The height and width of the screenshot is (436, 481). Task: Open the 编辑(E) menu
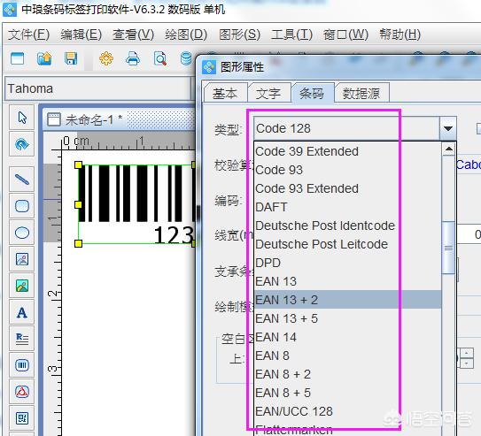pos(81,34)
